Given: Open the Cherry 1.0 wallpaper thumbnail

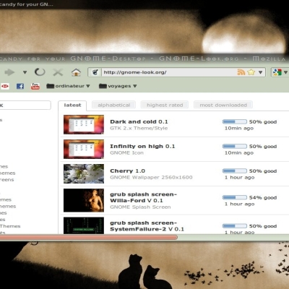Looking at the screenshot, I should coord(84,173).
